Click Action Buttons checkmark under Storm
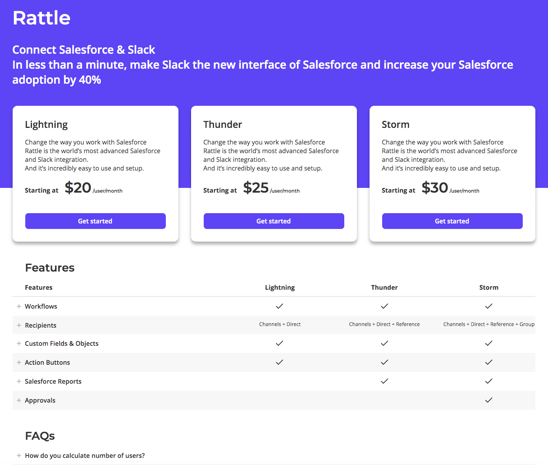 489,362
